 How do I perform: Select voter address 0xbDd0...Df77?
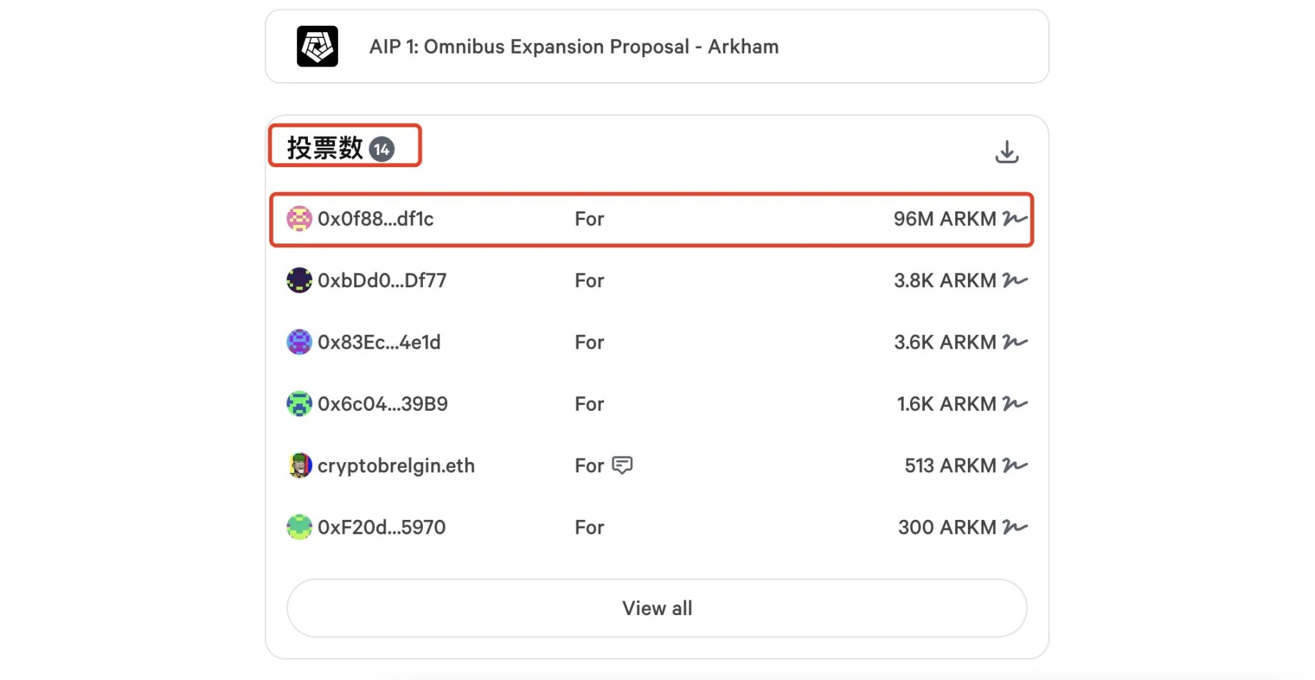point(383,281)
